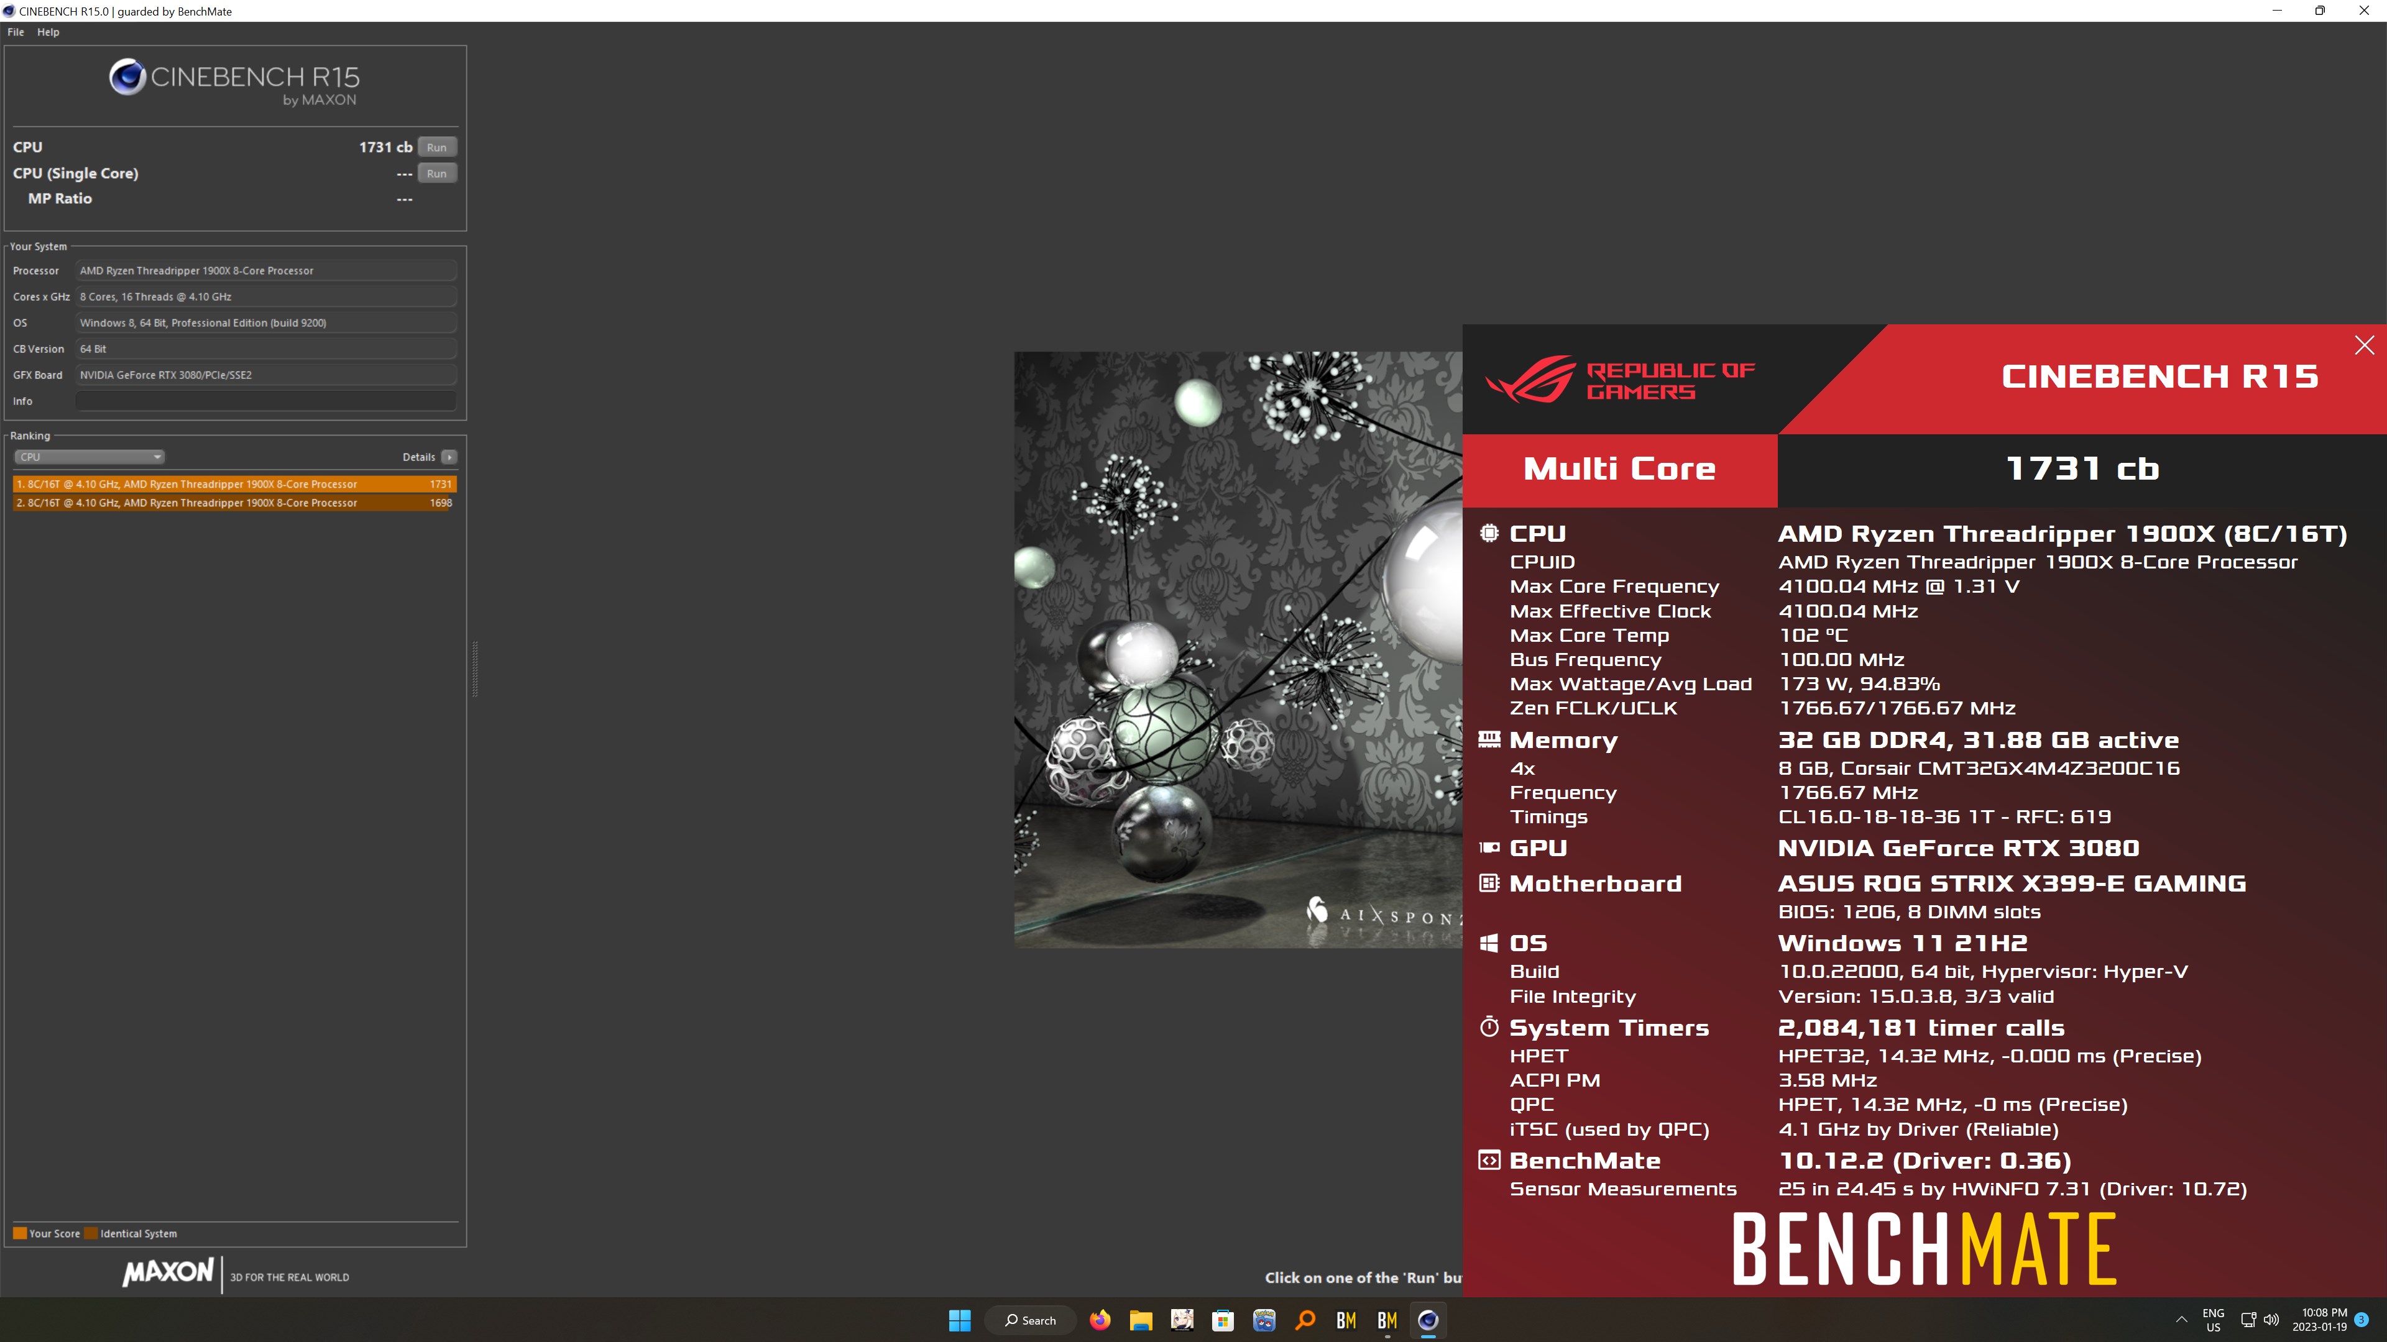
Task: Open the File menu
Action: click(16, 32)
